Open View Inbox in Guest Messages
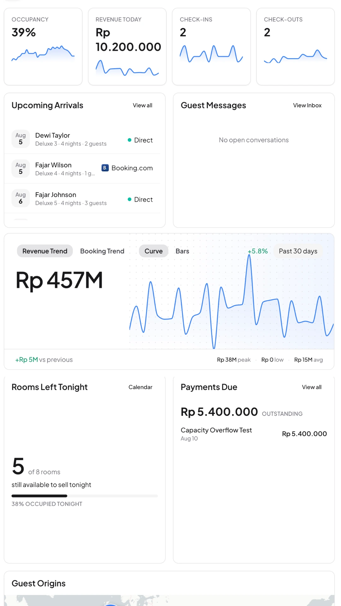This screenshot has width=341, height=606. click(307, 105)
